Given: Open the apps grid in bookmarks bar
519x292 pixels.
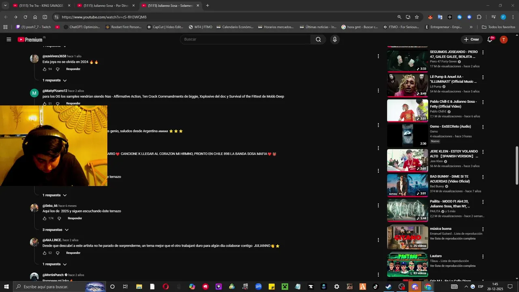Looking at the screenshot, I should 5,27.
